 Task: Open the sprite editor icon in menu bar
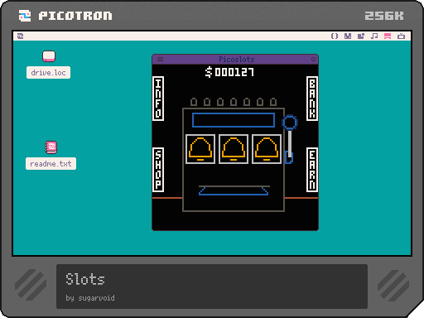(x=348, y=36)
